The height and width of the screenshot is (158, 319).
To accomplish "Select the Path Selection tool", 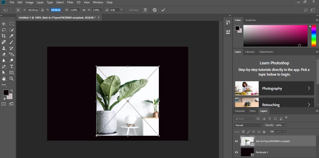I will [4, 73].
